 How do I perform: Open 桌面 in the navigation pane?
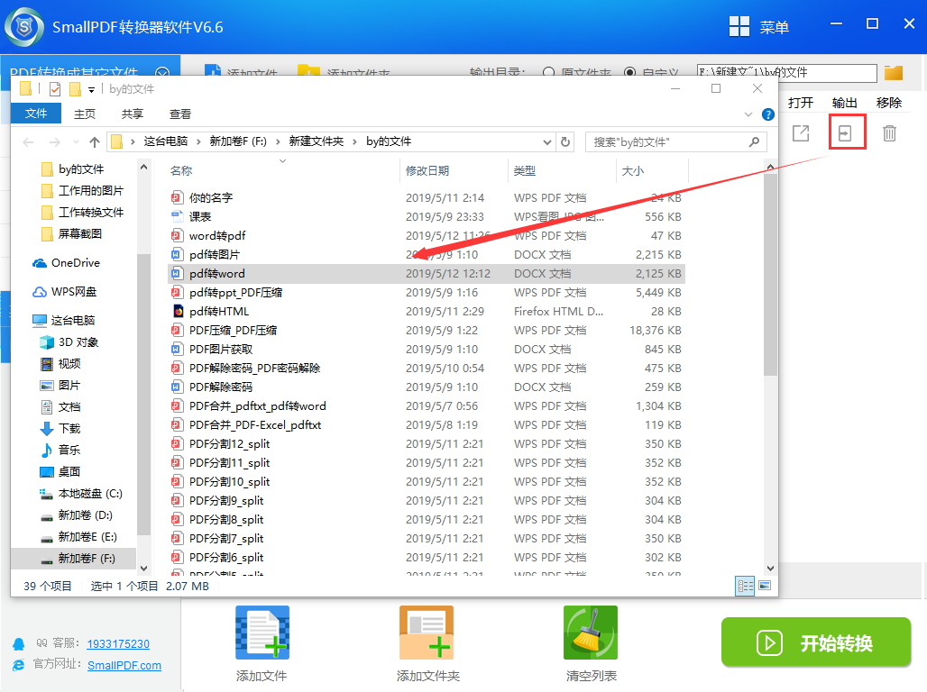[x=60, y=471]
